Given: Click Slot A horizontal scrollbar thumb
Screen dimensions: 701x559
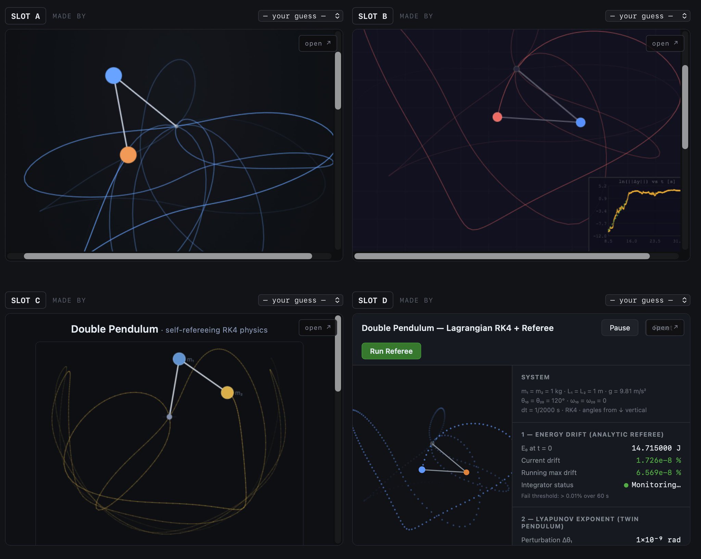Looking at the screenshot, I should tap(168, 256).
